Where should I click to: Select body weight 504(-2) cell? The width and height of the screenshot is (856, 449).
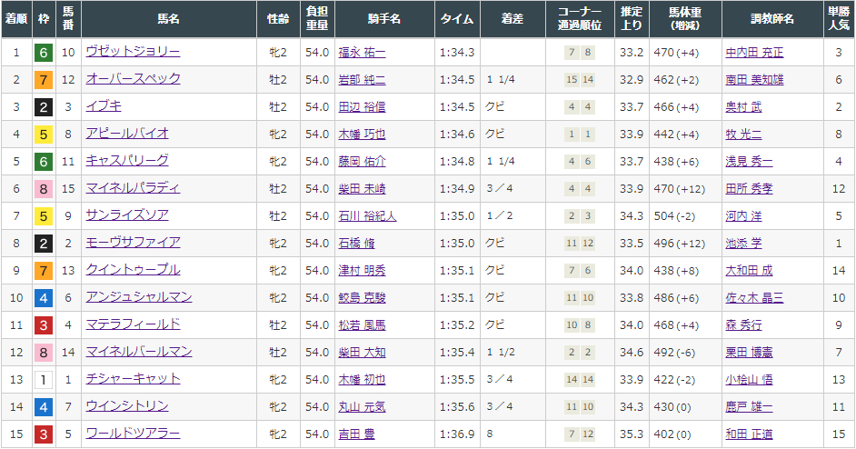pyautogui.click(x=685, y=216)
